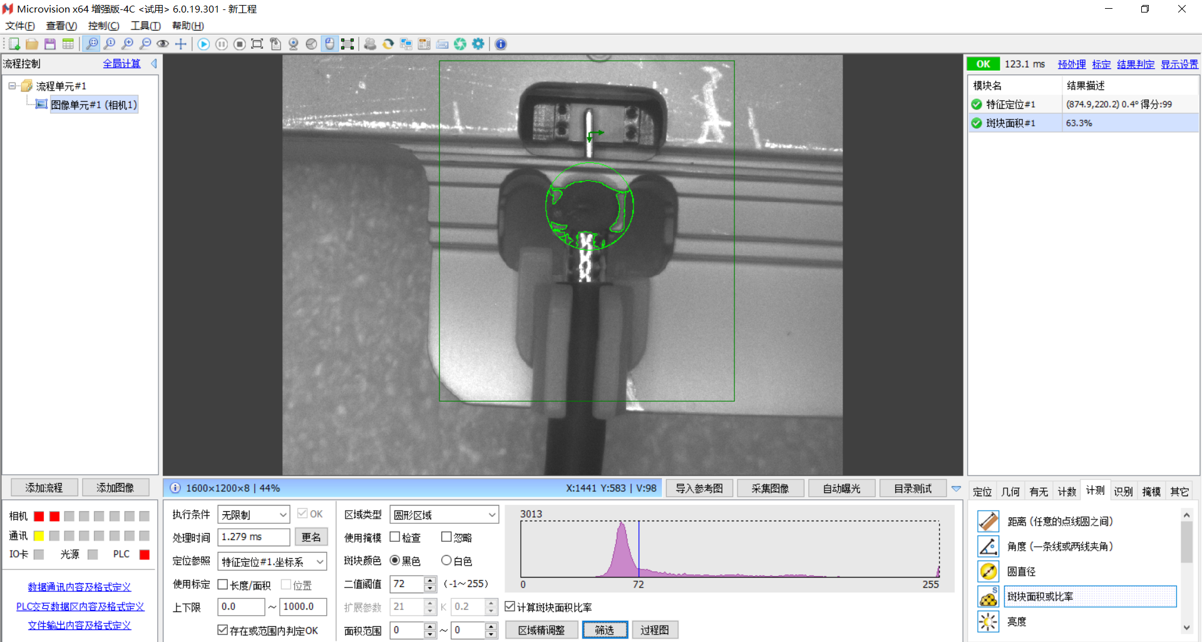This screenshot has height=642, width=1202.
Task: Collapse the 流程单元#1 tree node
Action: (x=12, y=86)
